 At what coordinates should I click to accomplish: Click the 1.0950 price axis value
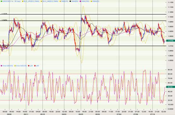coord(171,22)
